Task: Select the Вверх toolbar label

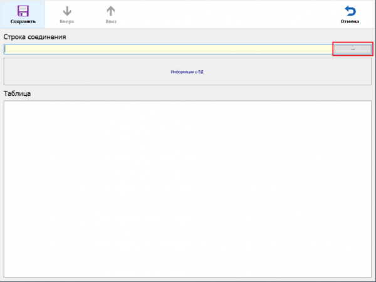Action: 67,22
